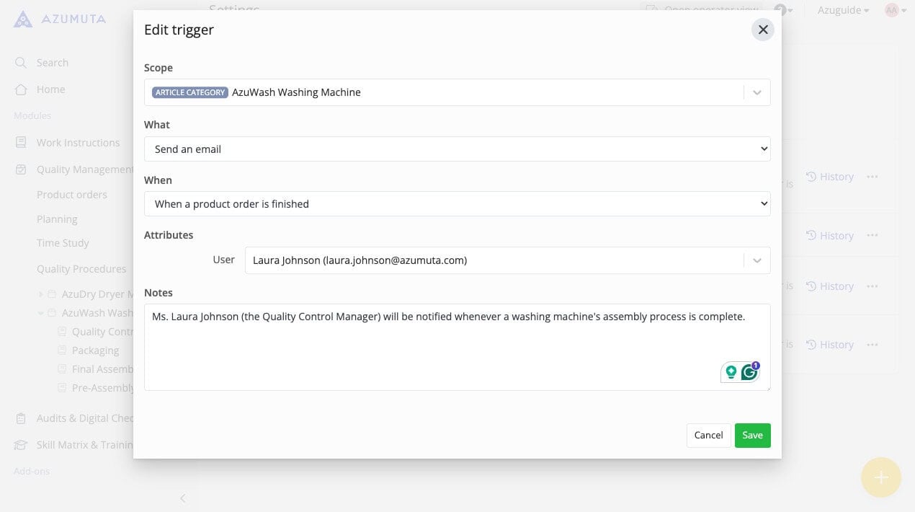Click the Audits & Digital Checklists clipboard icon
This screenshot has width=915, height=512.
click(21, 418)
